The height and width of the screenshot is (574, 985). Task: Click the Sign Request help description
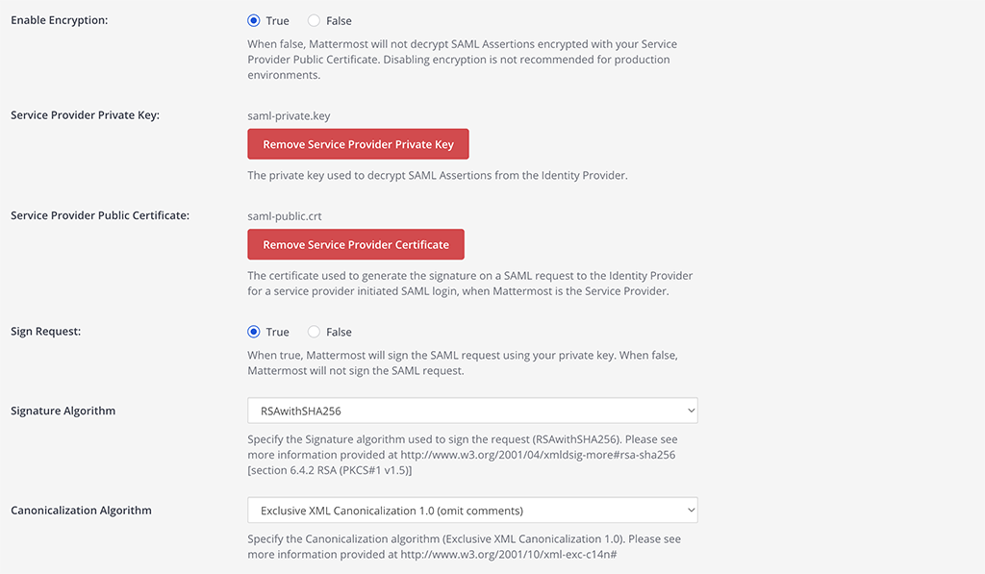click(462, 362)
